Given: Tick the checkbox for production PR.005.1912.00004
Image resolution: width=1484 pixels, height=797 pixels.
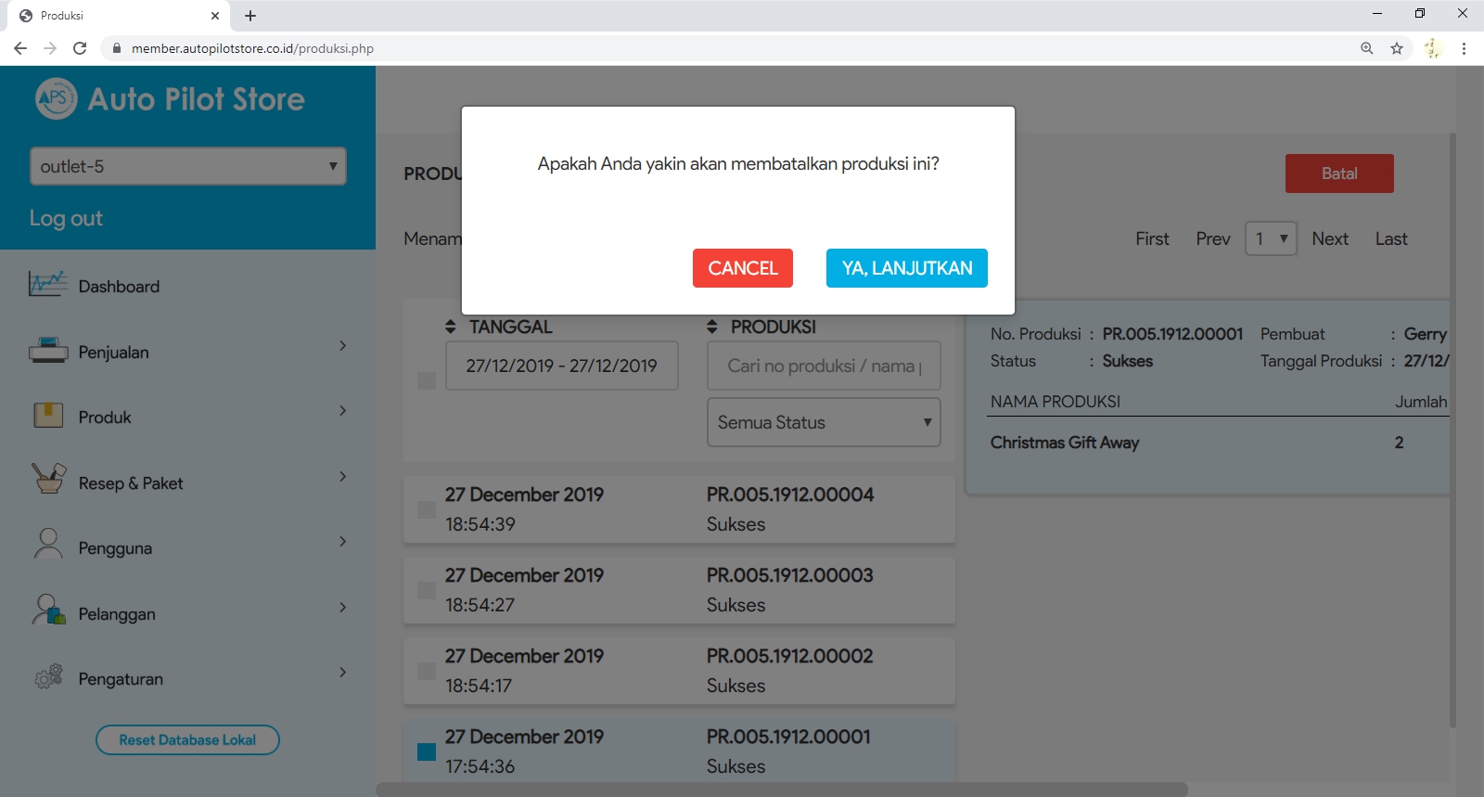Looking at the screenshot, I should pos(427,509).
